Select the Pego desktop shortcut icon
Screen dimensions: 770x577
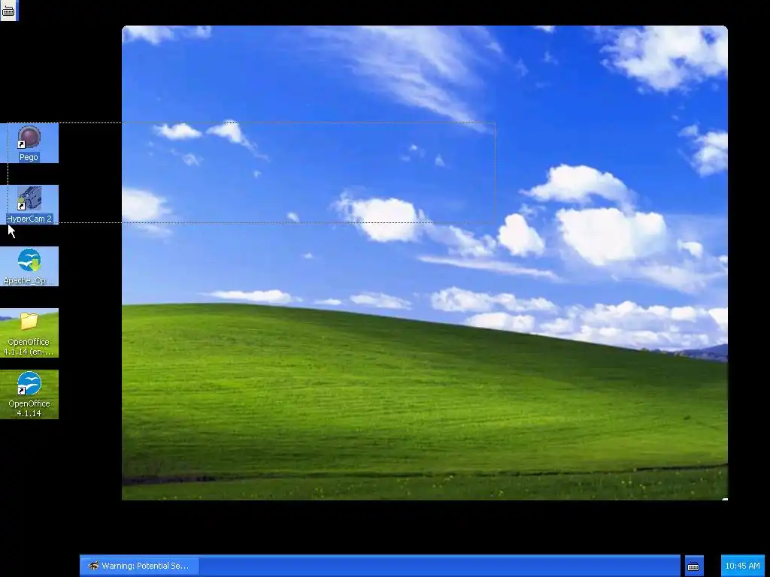pos(29,137)
